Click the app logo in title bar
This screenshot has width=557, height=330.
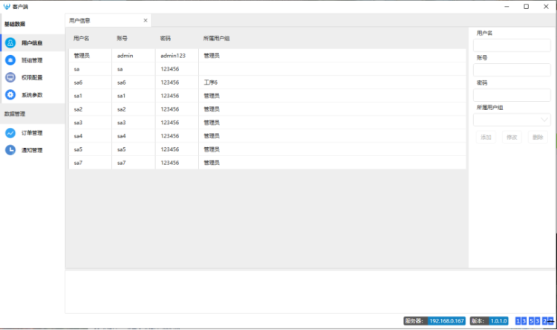[x=7, y=6]
